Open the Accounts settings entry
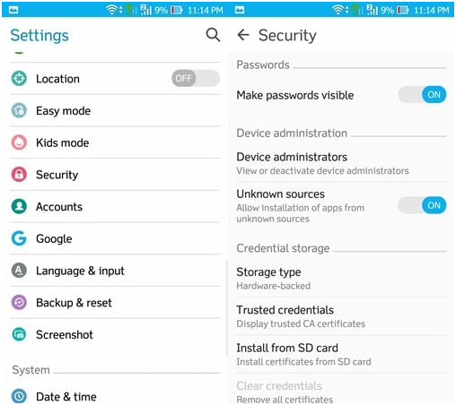This screenshot has height=405, width=456. 115,207
